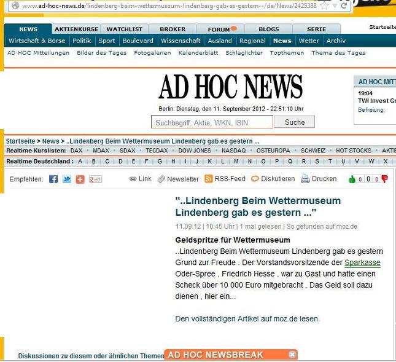Open Bilder des Tages link
This screenshot has height=362, width=396.
click(x=102, y=53)
